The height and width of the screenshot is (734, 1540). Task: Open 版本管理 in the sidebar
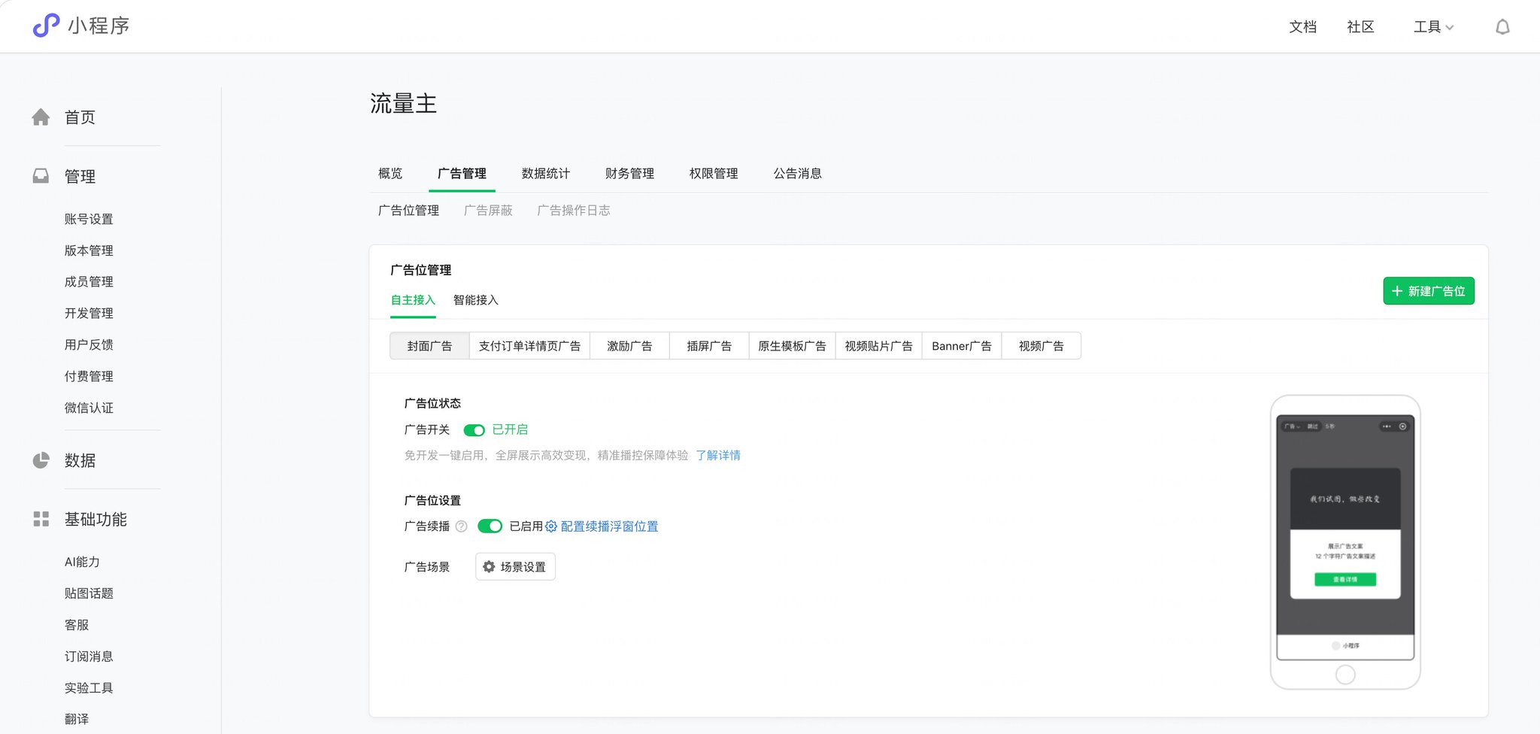[x=89, y=250]
